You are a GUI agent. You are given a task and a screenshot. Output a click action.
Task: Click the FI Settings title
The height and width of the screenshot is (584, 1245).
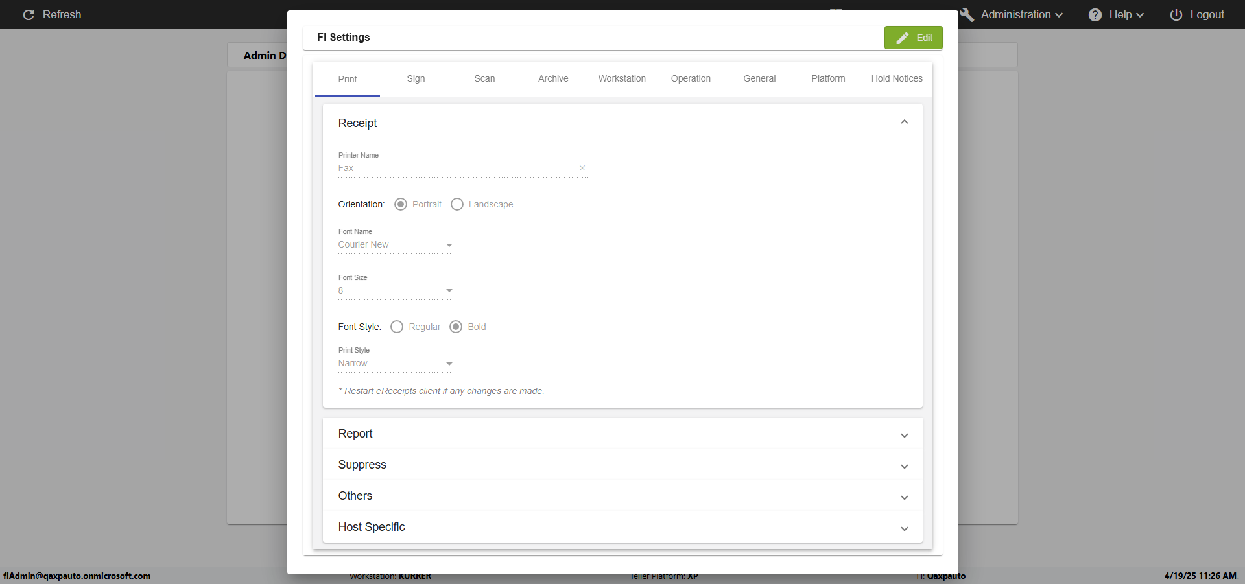[x=343, y=37]
